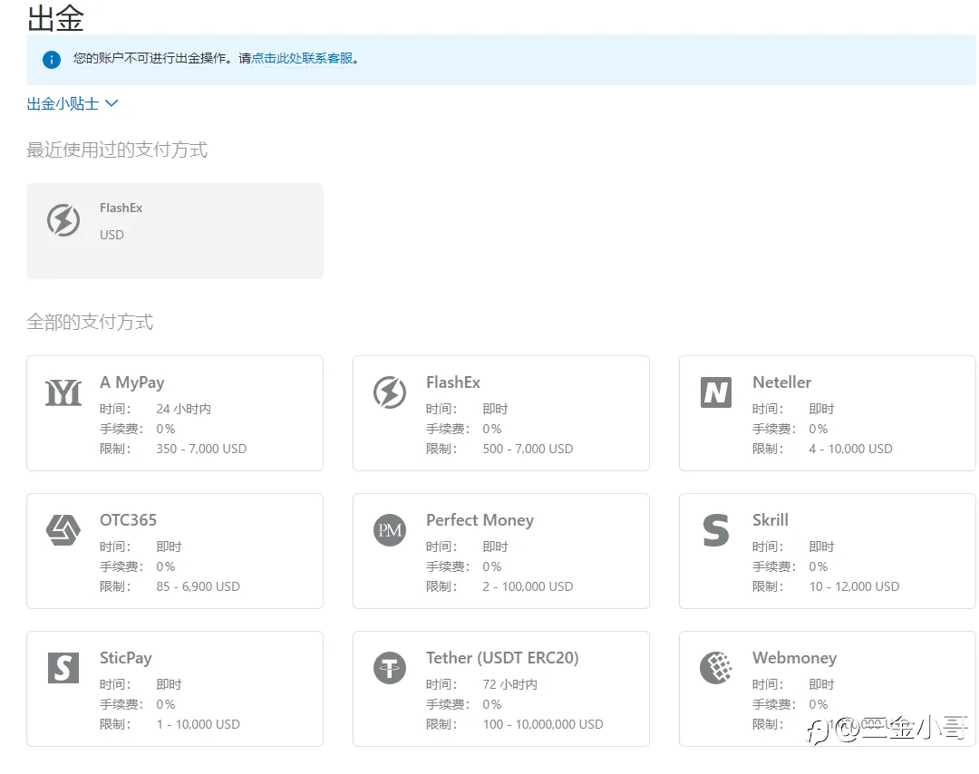Click the 最近使用过的支付方式 section heading
The height and width of the screenshot is (774, 979).
click(117, 150)
